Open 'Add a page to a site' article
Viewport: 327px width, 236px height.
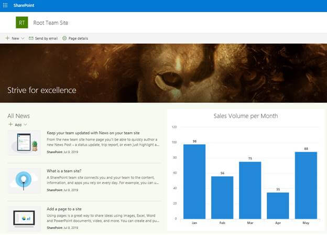(x=64, y=209)
